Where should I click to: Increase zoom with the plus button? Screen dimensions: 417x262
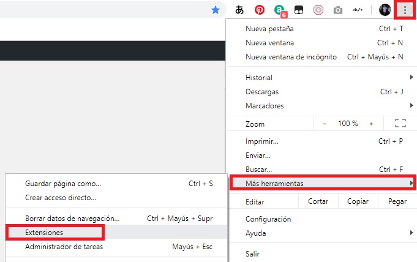[371, 124]
